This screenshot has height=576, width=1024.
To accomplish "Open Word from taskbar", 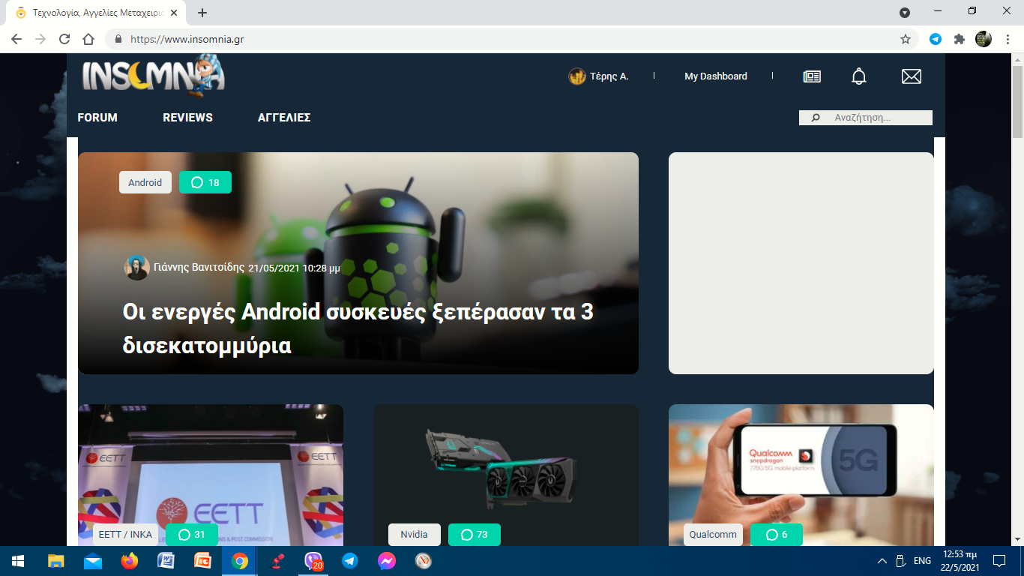I will click(x=166, y=561).
